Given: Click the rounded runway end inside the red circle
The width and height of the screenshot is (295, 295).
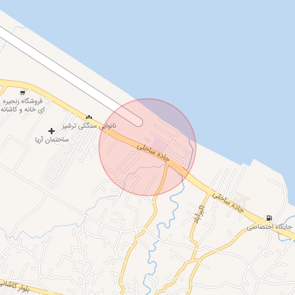Looking at the screenshot, I should coord(137,122).
